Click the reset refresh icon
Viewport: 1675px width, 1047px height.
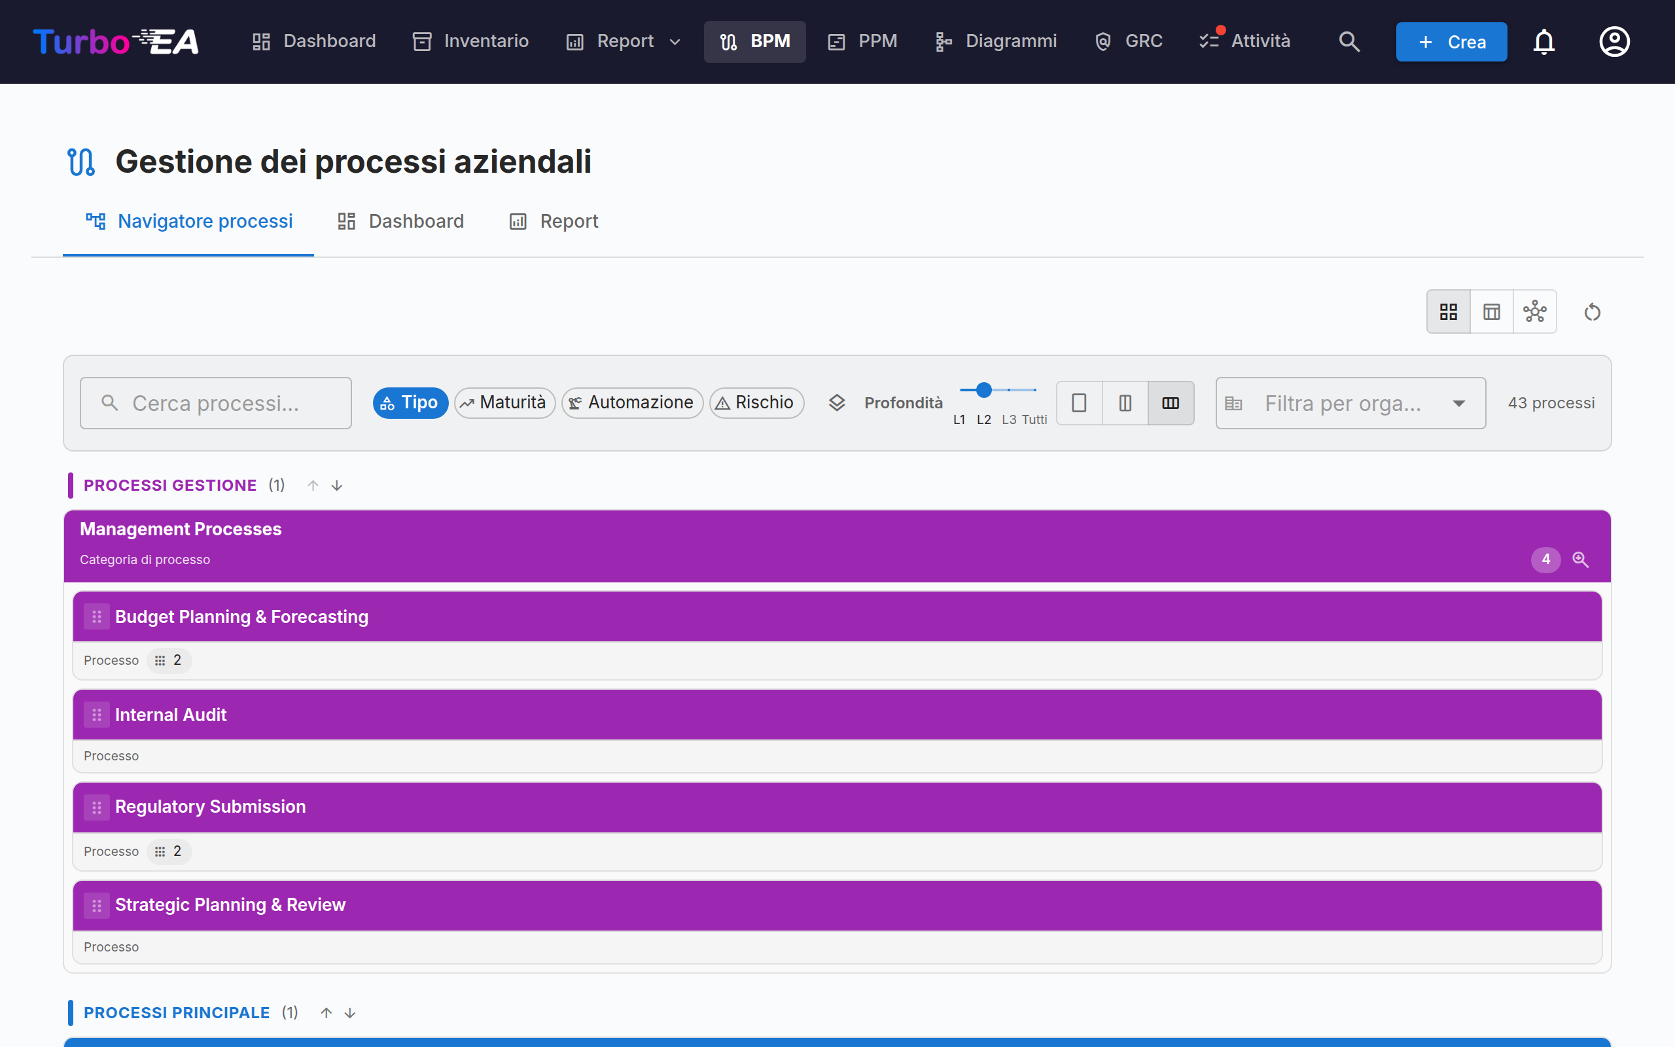[x=1592, y=312]
